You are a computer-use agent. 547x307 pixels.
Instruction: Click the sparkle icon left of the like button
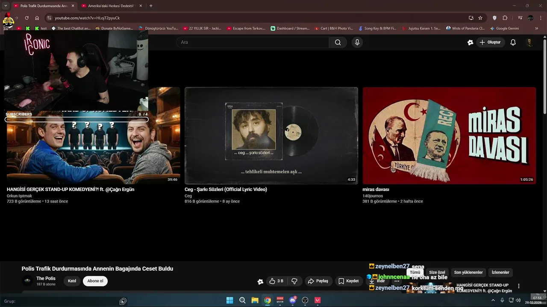click(x=260, y=281)
